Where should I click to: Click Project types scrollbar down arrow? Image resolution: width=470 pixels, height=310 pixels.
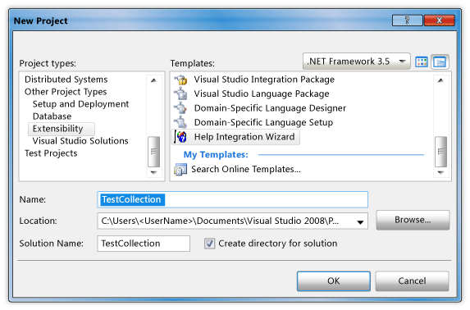(153, 172)
